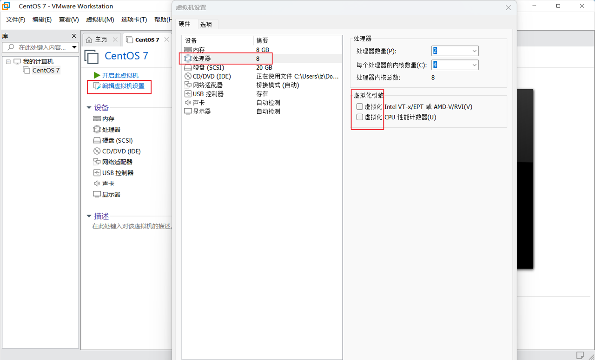
Task: Select the display monitor icon in hardware list
Action: click(188, 111)
